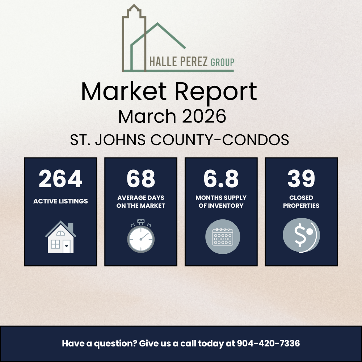Select the 68 average days number

(141, 179)
